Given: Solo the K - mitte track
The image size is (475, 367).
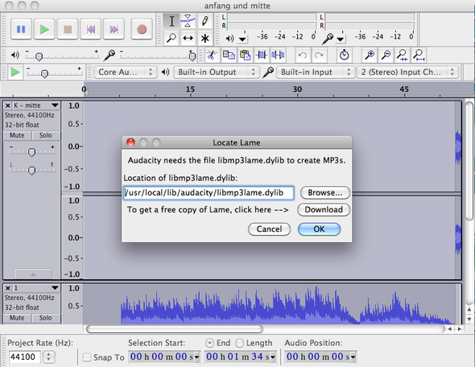Looking at the screenshot, I should point(45,135).
